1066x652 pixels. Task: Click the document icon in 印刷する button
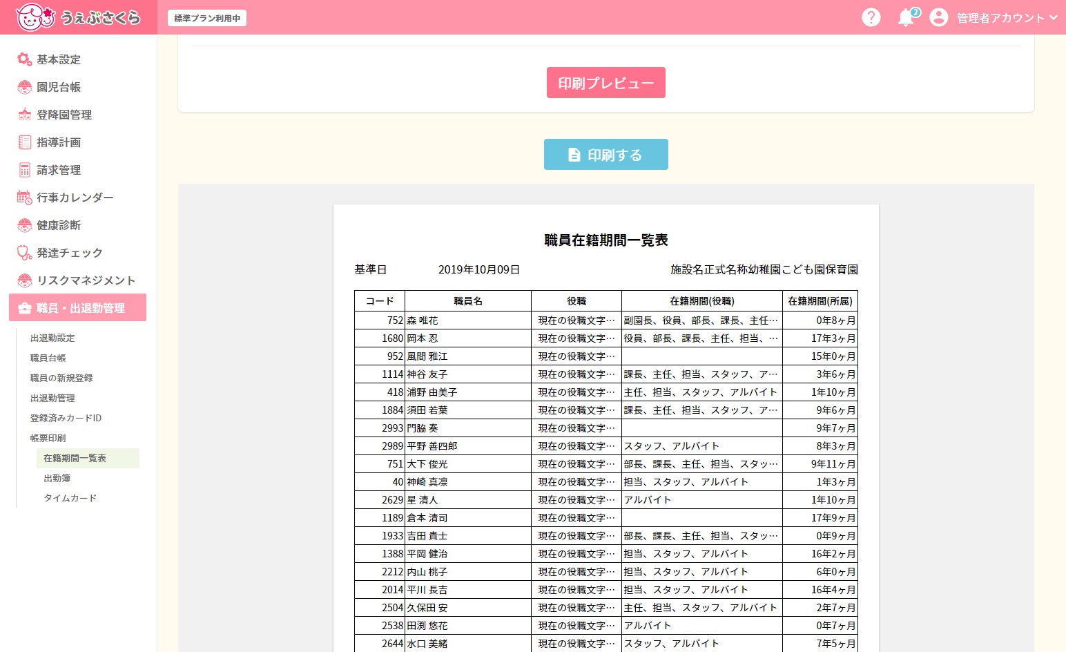click(574, 155)
